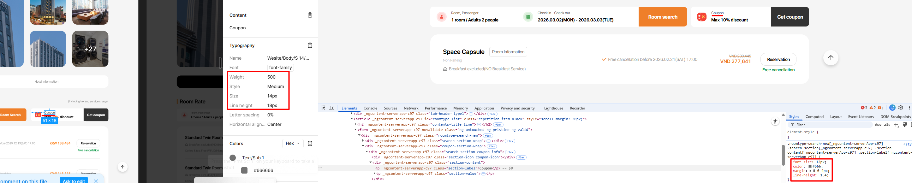This screenshot has width=912, height=183.
Task: Click the new style rule plus icon
Action: (896, 125)
